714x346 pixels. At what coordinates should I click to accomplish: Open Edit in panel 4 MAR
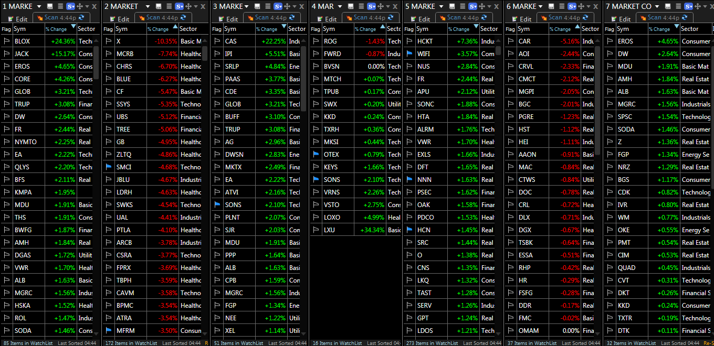tap(326, 19)
